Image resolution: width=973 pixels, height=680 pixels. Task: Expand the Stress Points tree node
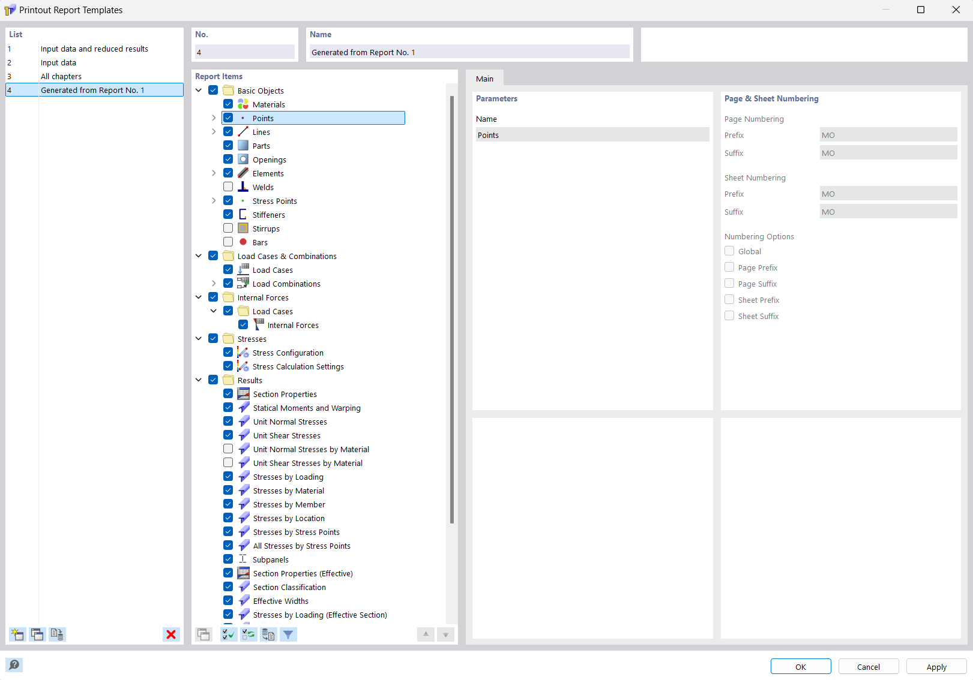[214, 201]
